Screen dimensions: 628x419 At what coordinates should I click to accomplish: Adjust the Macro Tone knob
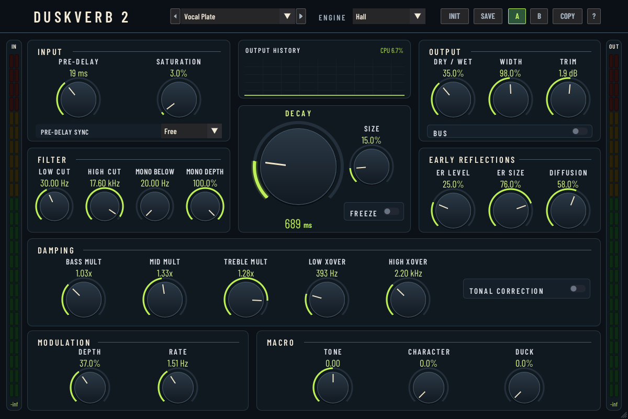[333, 388]
